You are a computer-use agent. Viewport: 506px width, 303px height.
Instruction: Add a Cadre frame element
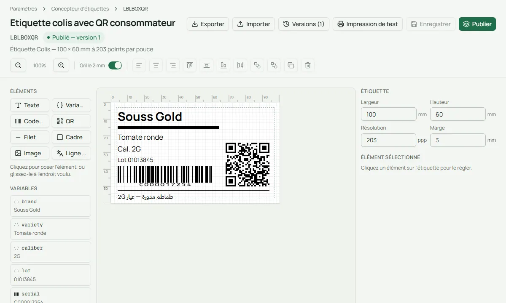coord(71,137)
